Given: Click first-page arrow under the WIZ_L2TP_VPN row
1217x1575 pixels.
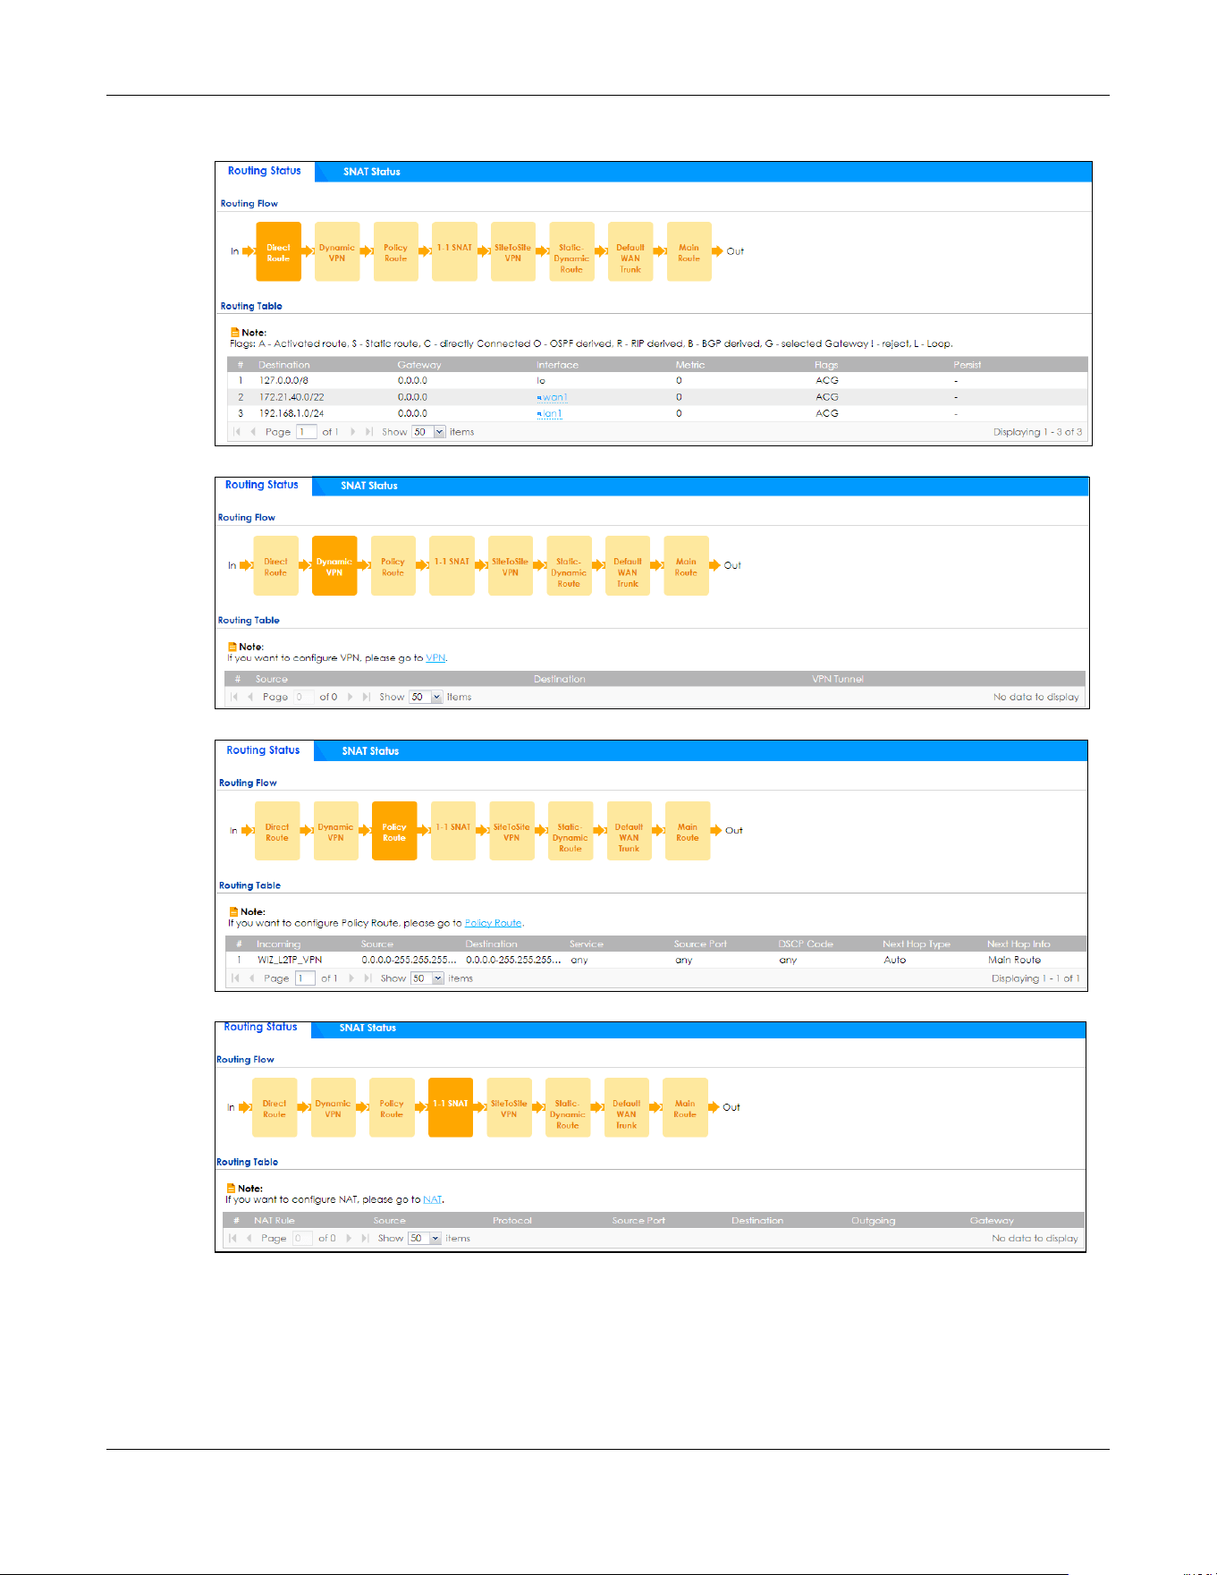Looking at the screenshot, I should (x=235, y=979).
